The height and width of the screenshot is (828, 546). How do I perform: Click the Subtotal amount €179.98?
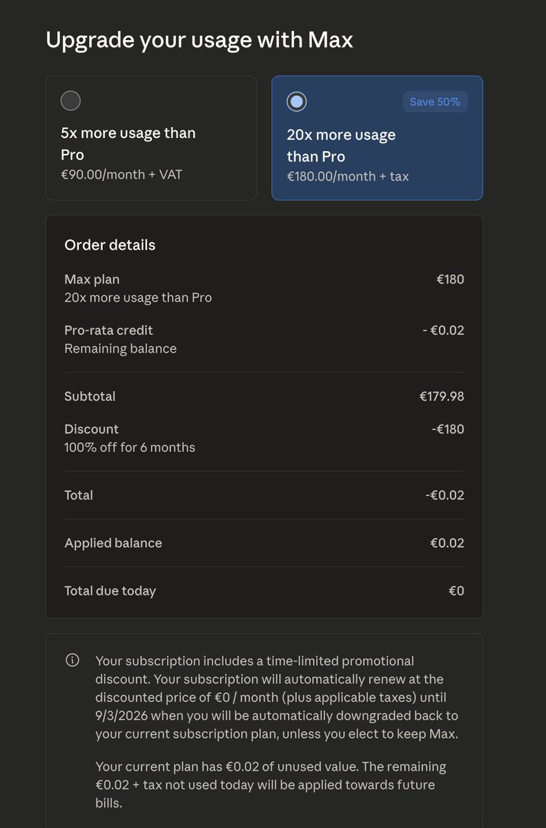[441, 396]
